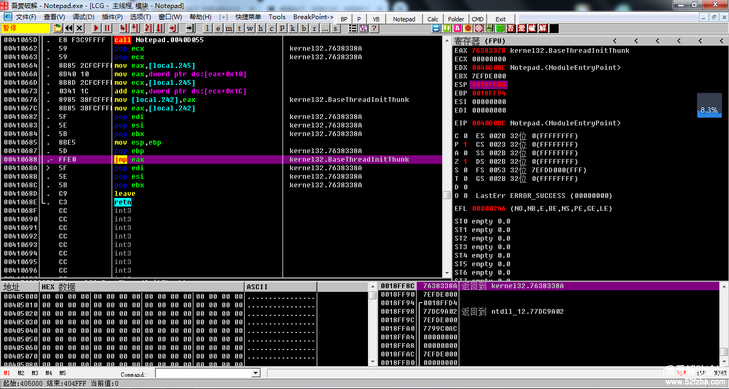729x389 pixels.
Task: Open the 插件(P) menu
Action: pyautogui.click(x=112, y=17)
